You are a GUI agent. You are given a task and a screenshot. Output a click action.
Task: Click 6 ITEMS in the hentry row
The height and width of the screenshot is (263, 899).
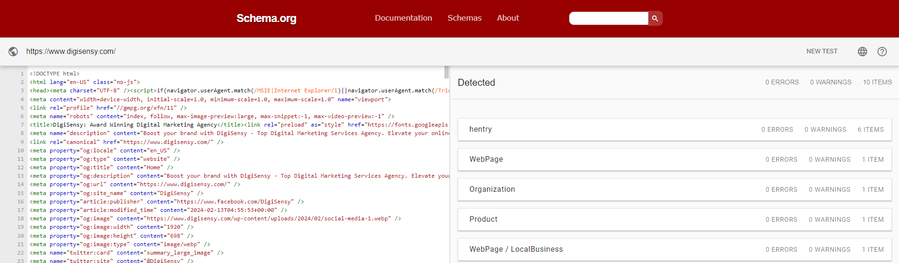(x=870, y=129)
